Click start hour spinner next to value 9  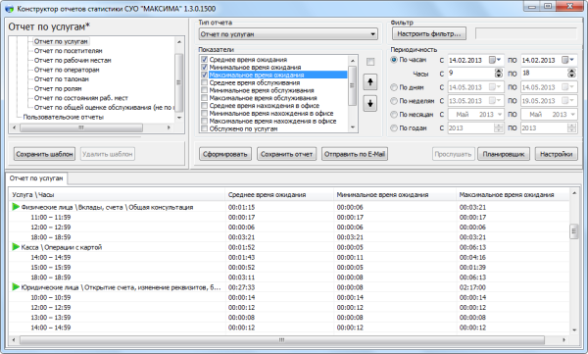coord(499,74)
